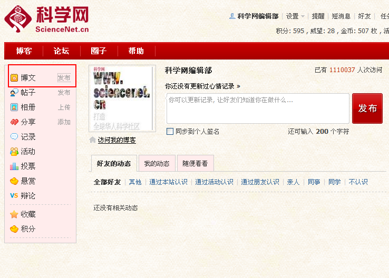Click the profile avatar thumbnail image
This screenshot has height=278, width=389.
[x=122, y=98]
